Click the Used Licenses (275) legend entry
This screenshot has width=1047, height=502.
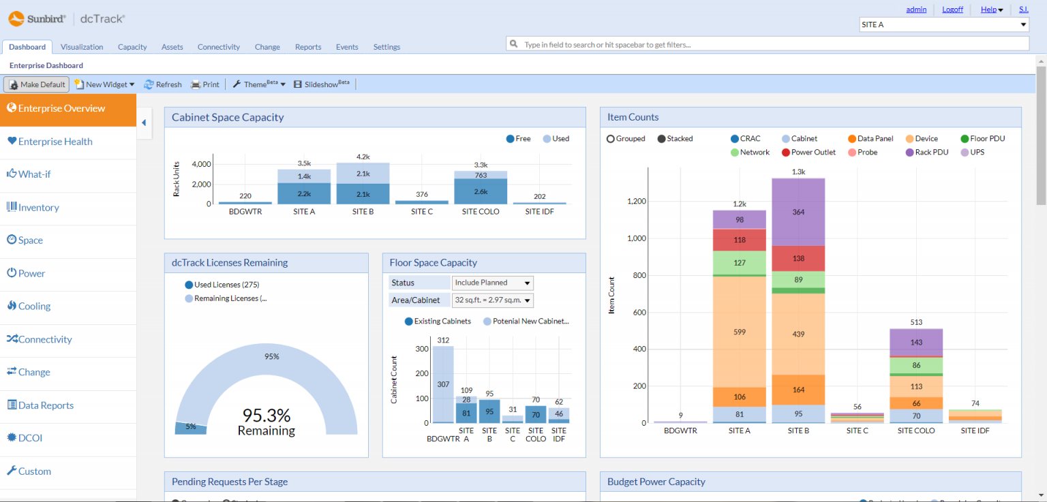click(222, 285)
